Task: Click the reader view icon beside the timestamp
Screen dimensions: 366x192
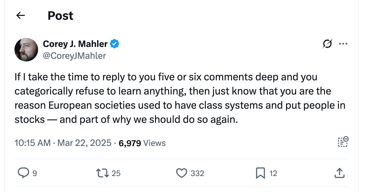Action: pyautogui.click(x=343, y=142)
